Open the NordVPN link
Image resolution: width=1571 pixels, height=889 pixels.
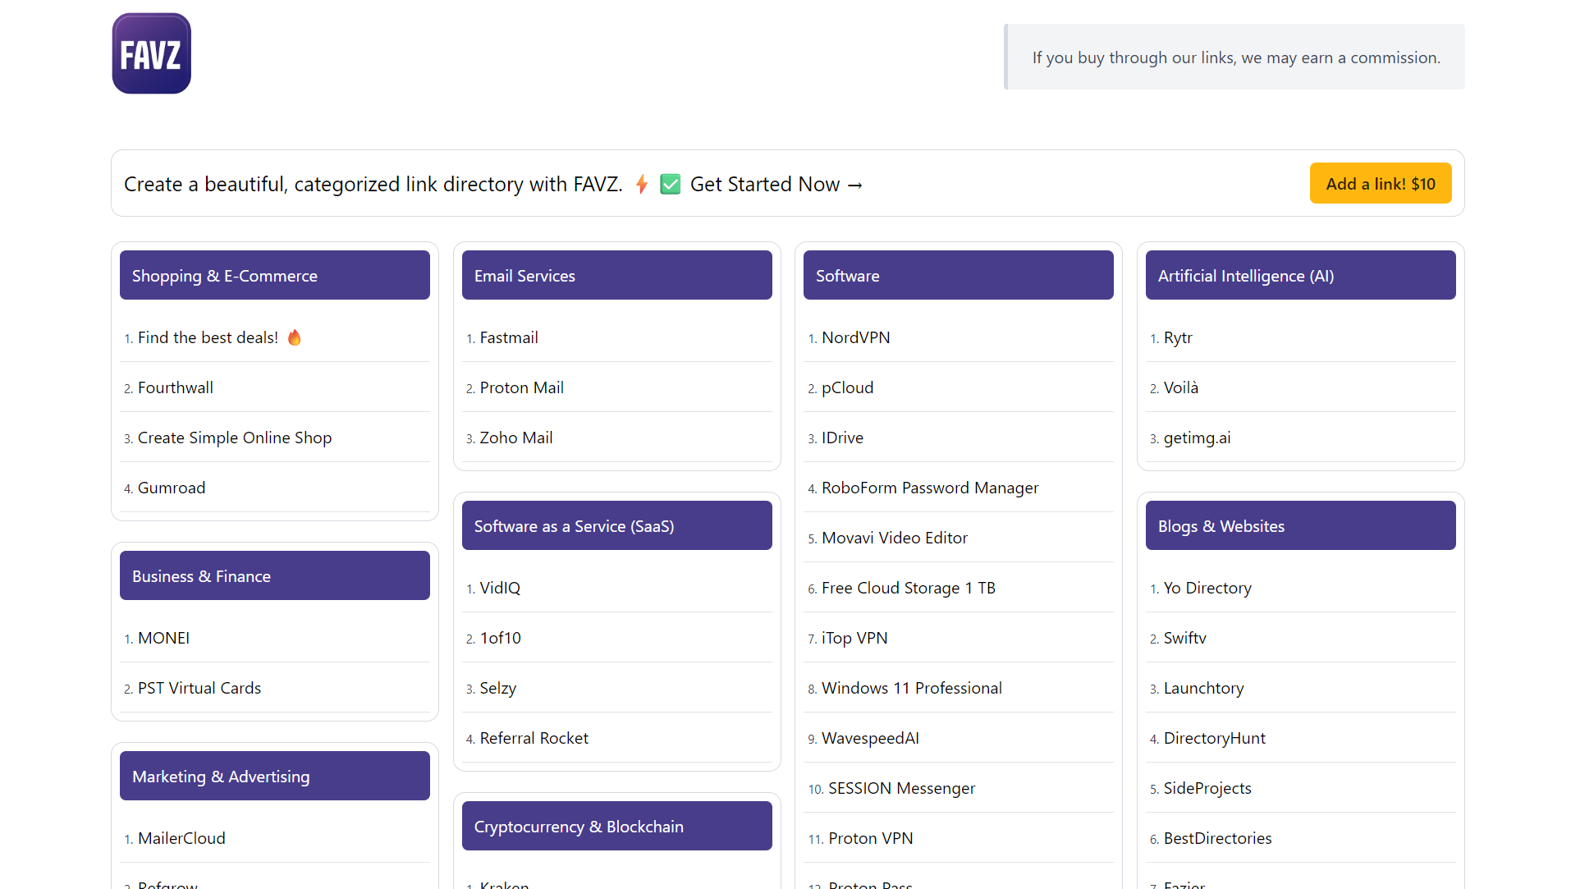(x=855, y=338)
